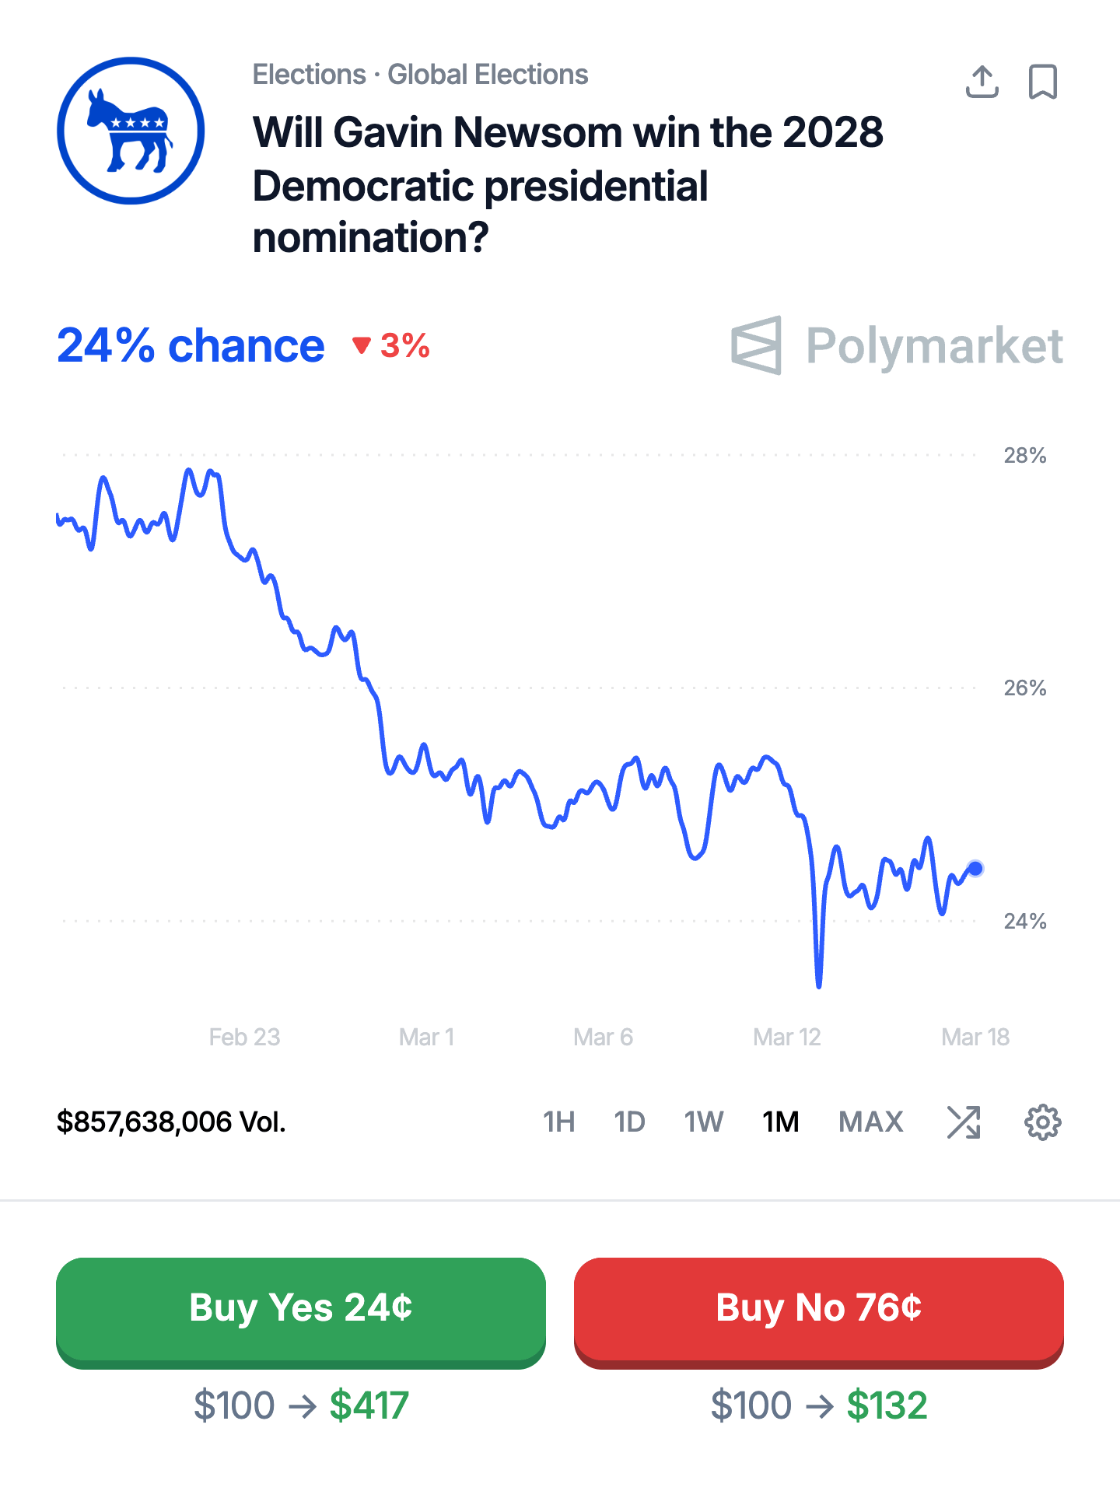Click the 24% chance figure
Viewport: 1120px width, 1491px height.
[191, 345]
